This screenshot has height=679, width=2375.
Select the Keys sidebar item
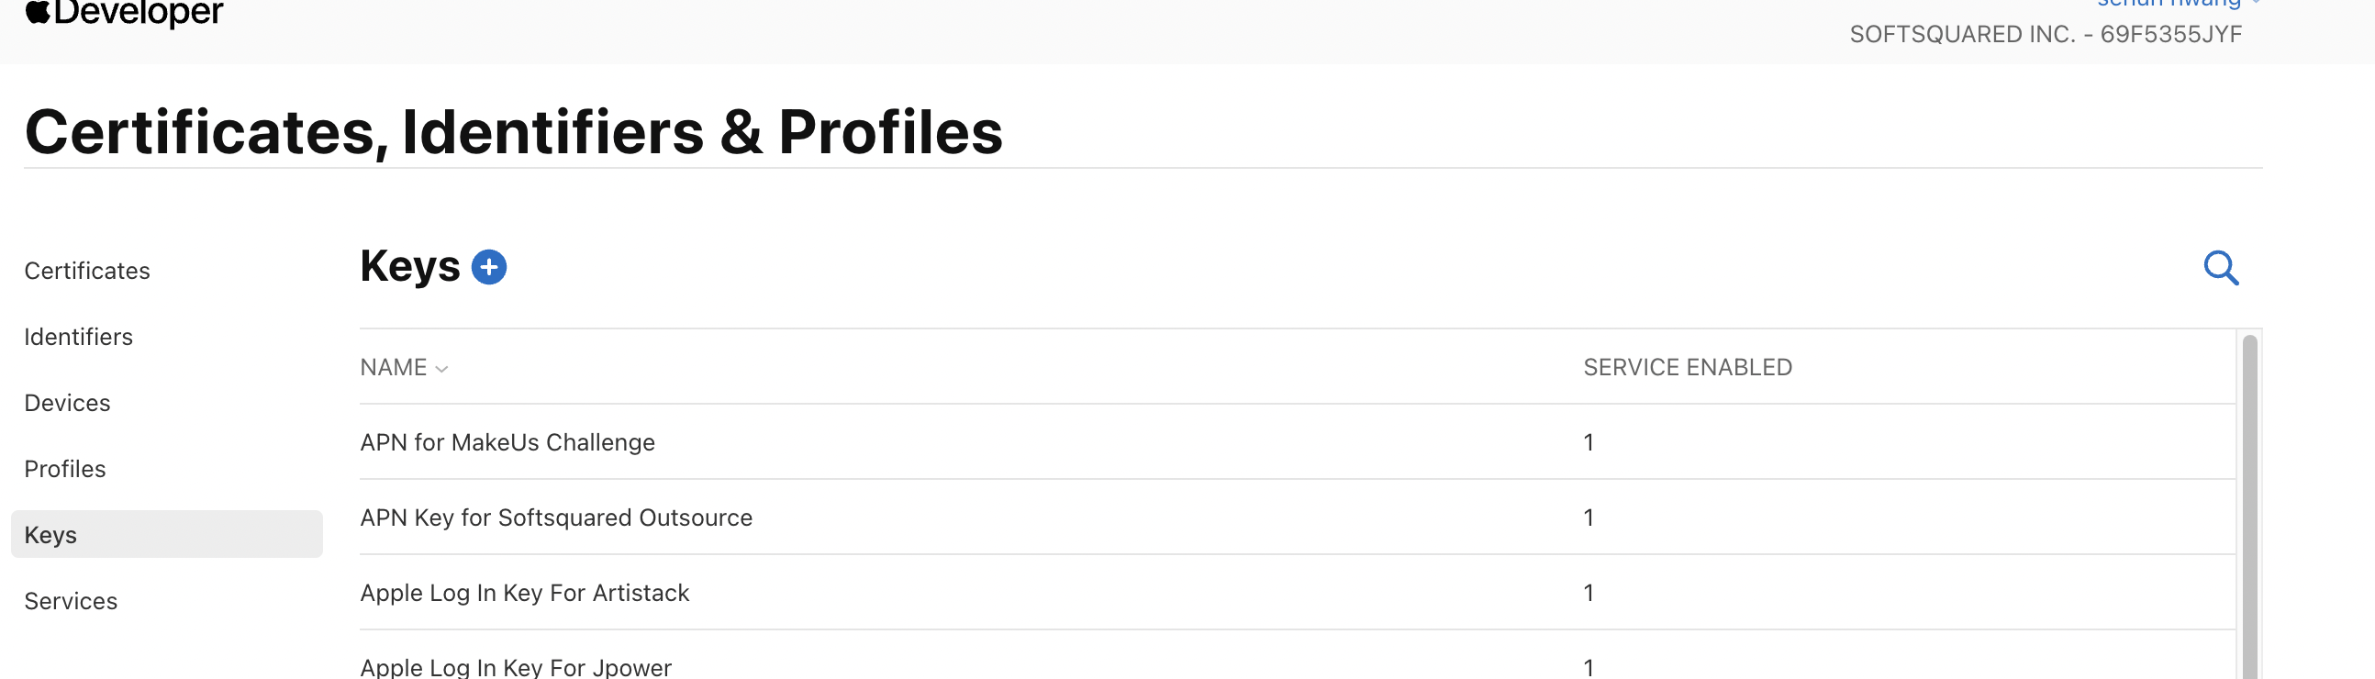click(x=50, y=535)
